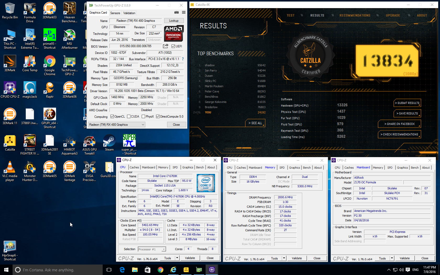
Task: Show hidden system tray icons
Action: coord(389,269)
